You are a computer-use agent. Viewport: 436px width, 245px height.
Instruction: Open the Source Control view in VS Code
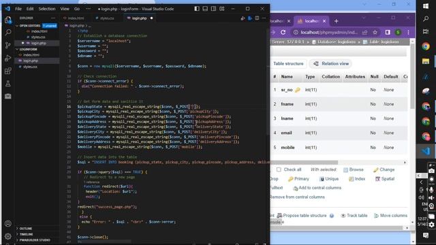click(x=8, y=46)
